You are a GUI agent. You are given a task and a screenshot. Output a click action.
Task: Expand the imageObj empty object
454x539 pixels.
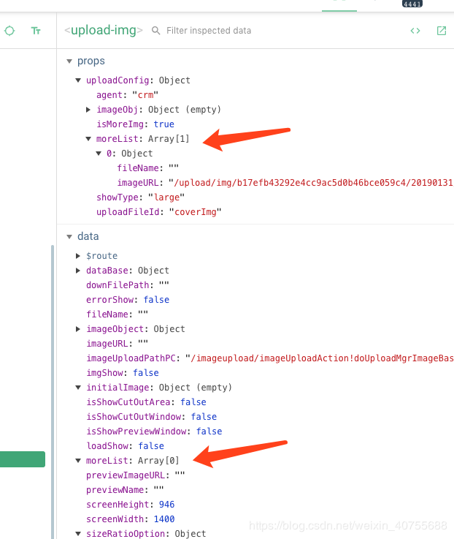click(88, 110)
